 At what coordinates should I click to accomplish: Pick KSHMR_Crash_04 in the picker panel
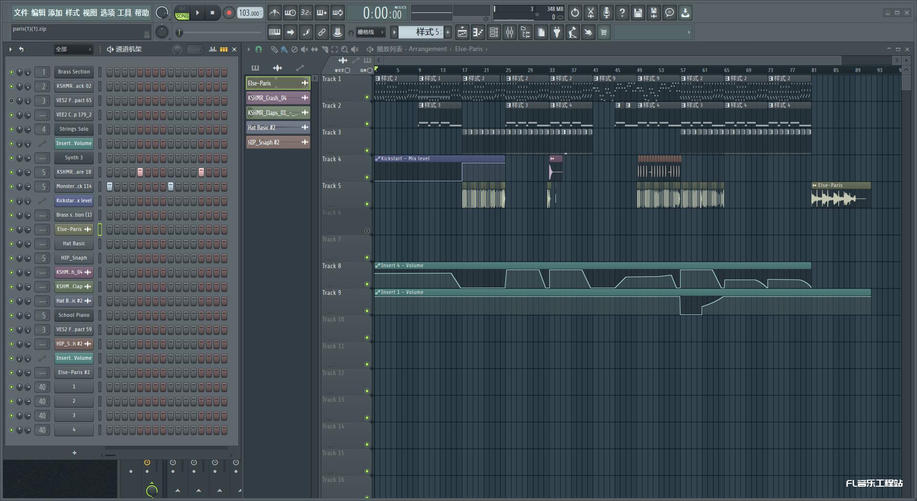pyautogui.click(x=278, y=98)
